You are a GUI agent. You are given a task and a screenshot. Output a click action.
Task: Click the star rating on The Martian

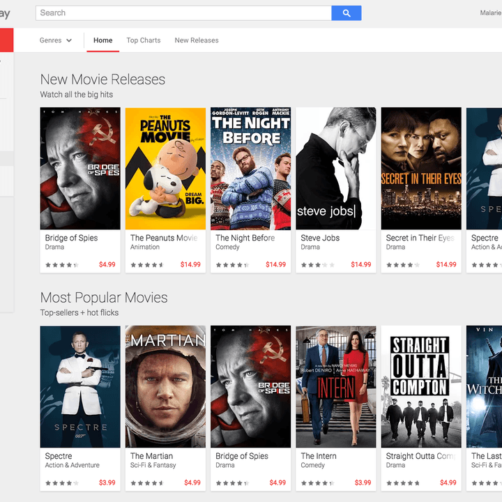(147, 482)
